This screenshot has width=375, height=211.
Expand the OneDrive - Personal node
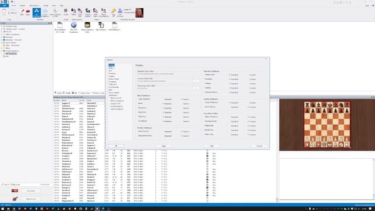(x=1, y=40)
